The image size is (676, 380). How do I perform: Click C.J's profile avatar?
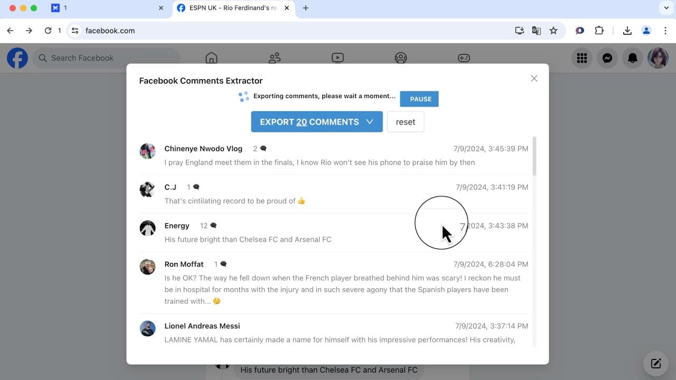[147, 189]
